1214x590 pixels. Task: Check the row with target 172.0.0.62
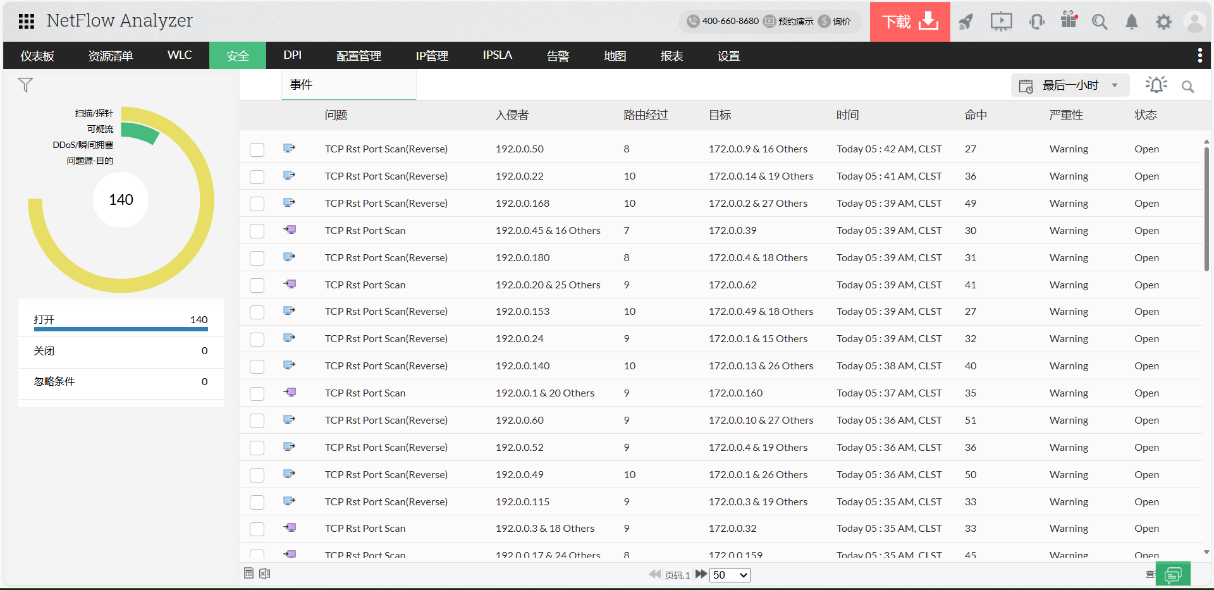click(257, 285)
